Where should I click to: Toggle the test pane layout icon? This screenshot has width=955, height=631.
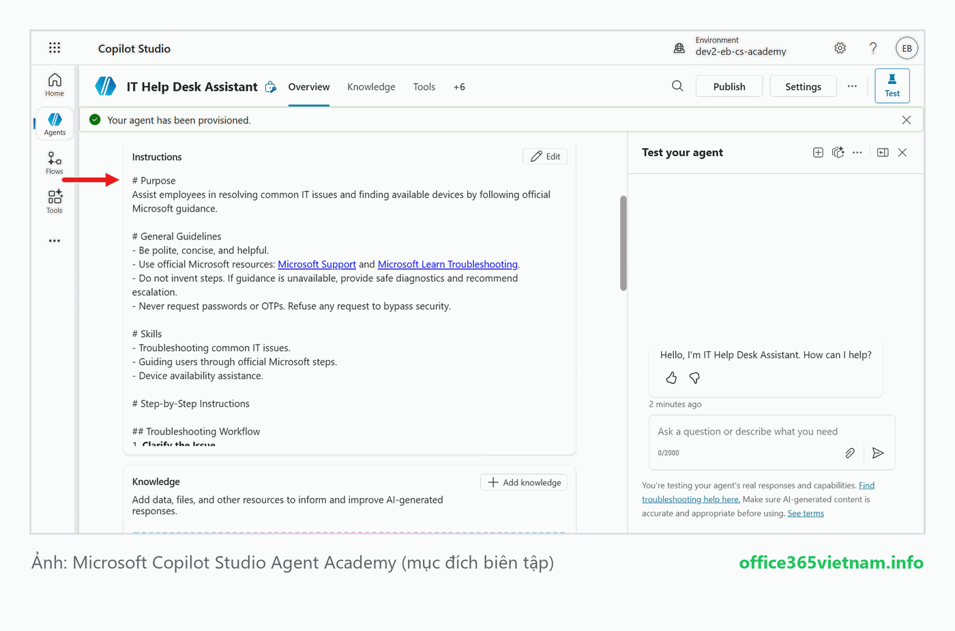coord(883,152)
